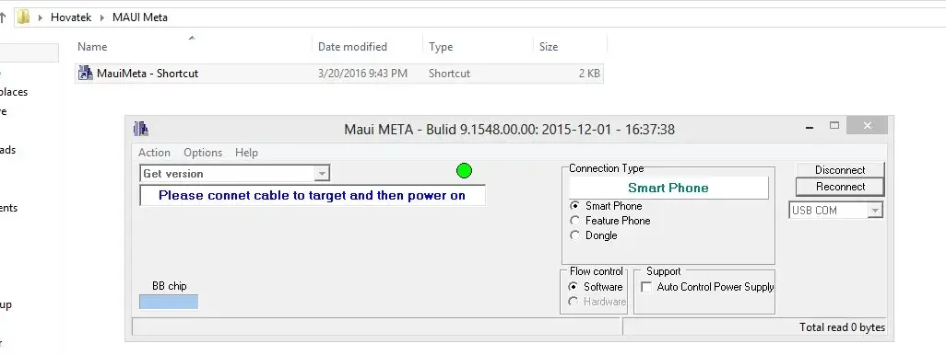
Task: Navigate to Hovatek in the address bar
Action: (x=71, y=17)
